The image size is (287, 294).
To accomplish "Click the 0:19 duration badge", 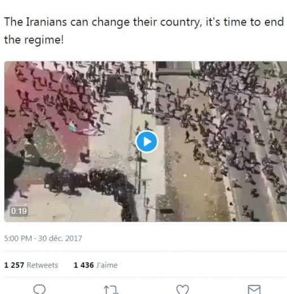I will click(x=19, y=211).
